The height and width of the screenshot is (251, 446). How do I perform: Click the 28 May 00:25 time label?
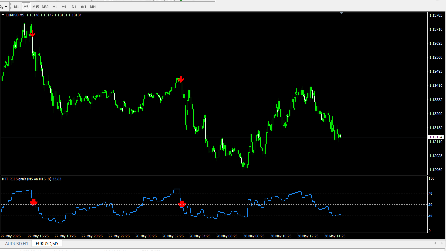[x=146, y=236]
